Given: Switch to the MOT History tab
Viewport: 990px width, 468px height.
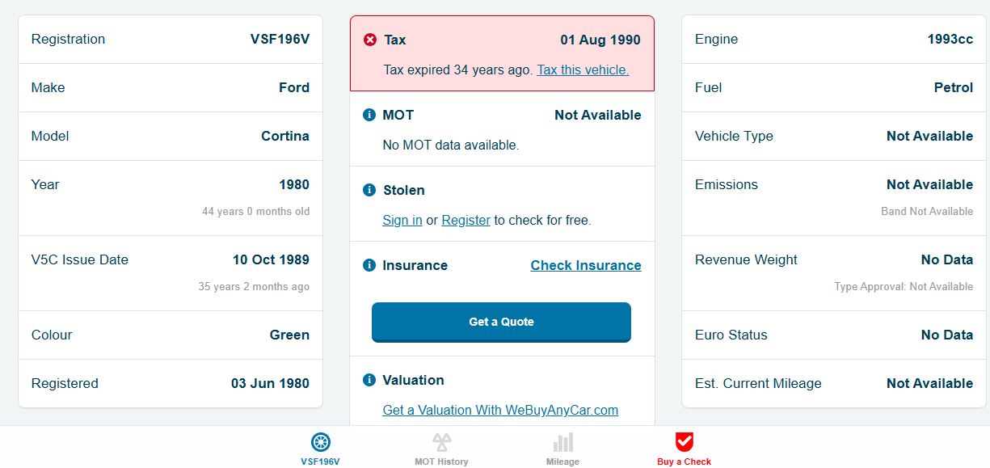Looking at the screenshot, I should point(441,462).
